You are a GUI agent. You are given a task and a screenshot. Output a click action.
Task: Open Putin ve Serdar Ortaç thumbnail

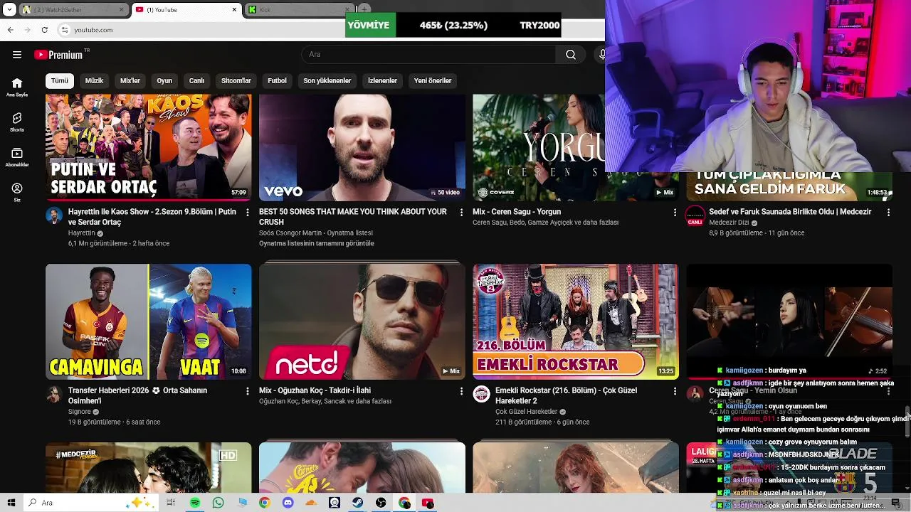click(149, 146)
